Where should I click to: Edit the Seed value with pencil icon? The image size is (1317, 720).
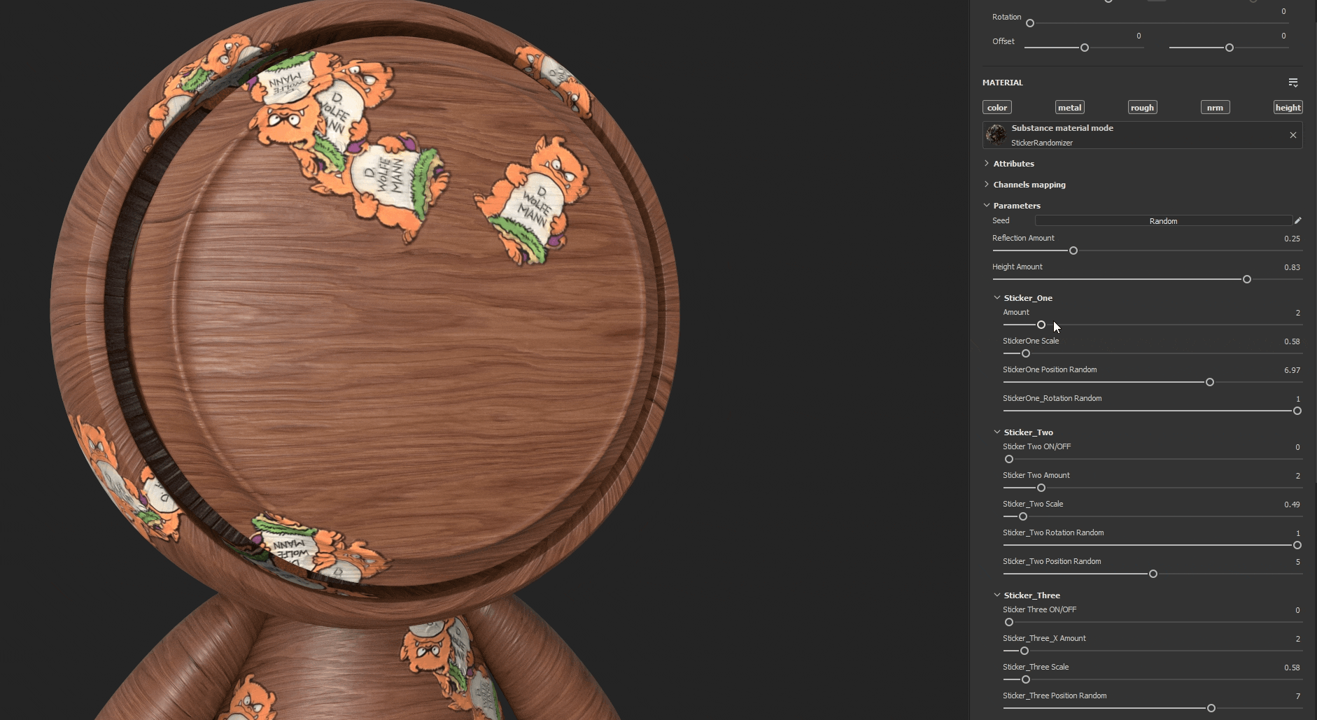point(1298,220)
